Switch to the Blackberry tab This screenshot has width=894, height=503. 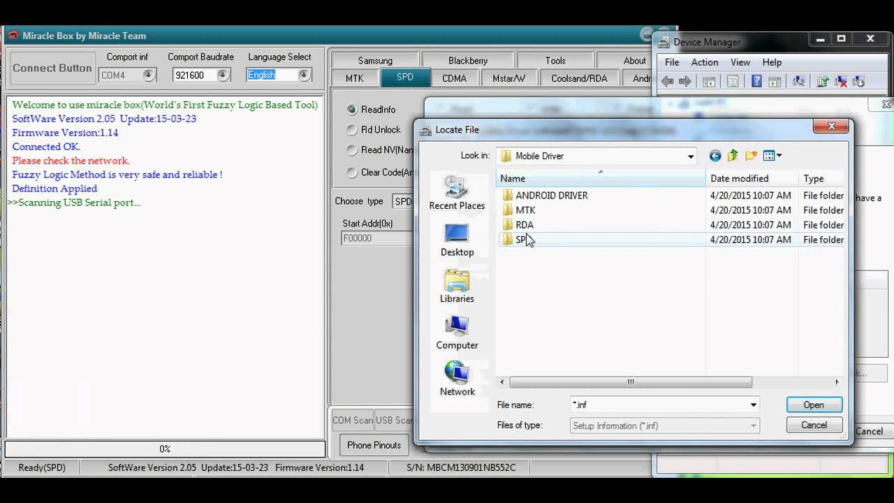(x=468, y=61)
